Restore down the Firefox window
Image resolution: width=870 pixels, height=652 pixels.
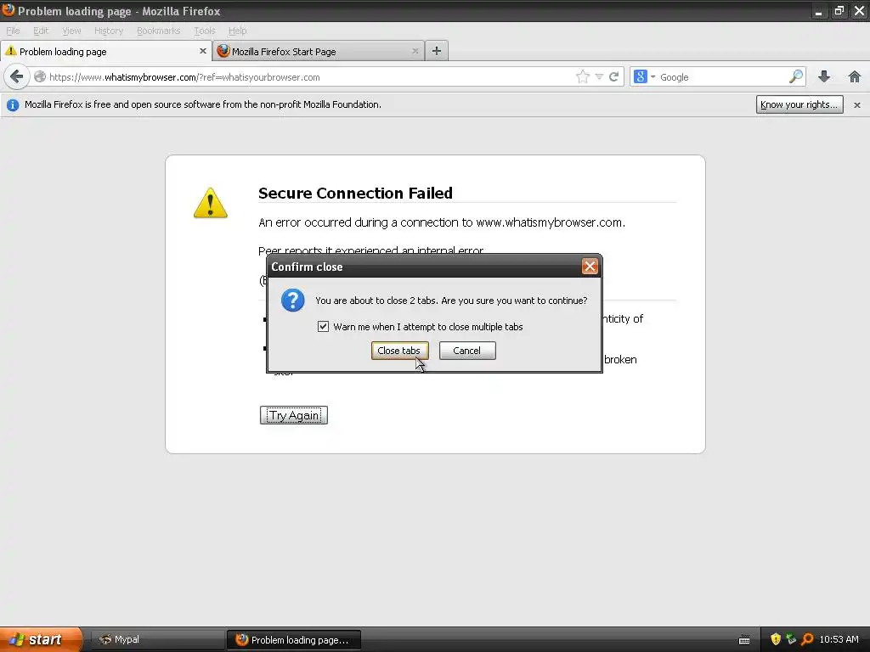839,10
